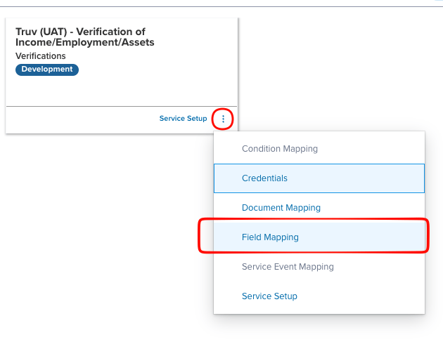Select the Field Mapping menu item
Viewport: 443px width, 342px height.
[319, 237]
